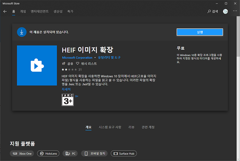Minimize the Microsoft Store window

pyautogui.click(x=217, y=3)
